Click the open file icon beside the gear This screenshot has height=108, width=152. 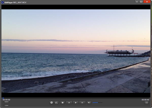[56, 102]
